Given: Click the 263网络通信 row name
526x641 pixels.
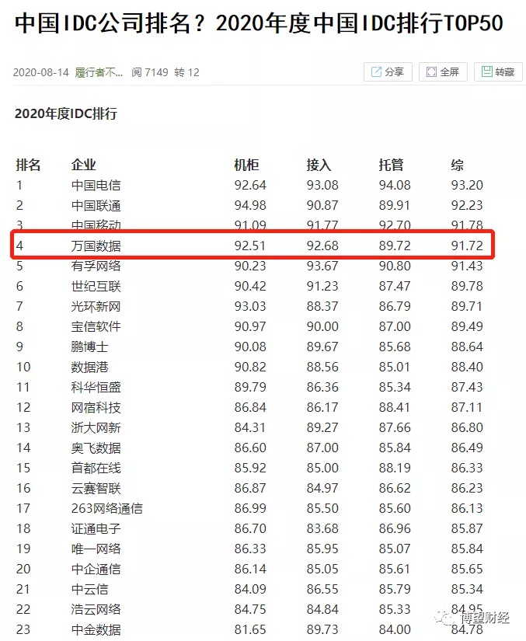Looking at the screenshot, I should point(106,508).
